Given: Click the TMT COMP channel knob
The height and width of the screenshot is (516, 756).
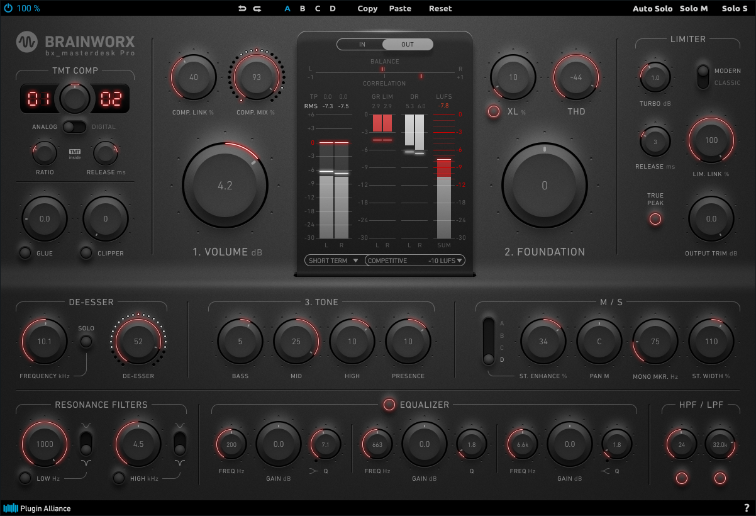Looking at the screenshot, I should click(75, 98).
